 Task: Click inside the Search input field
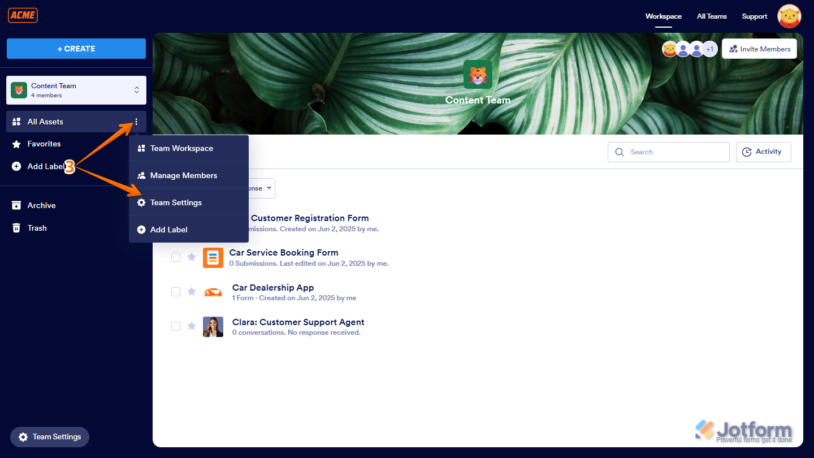667,152
